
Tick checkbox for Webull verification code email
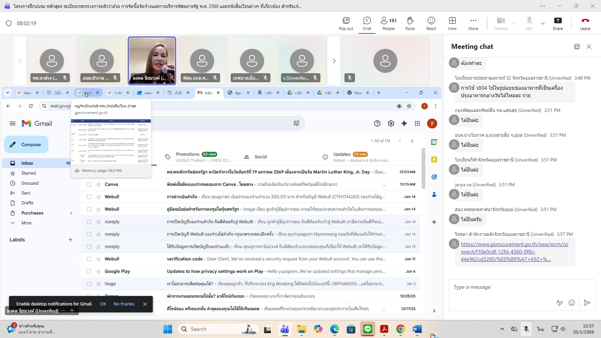point(89,259)
